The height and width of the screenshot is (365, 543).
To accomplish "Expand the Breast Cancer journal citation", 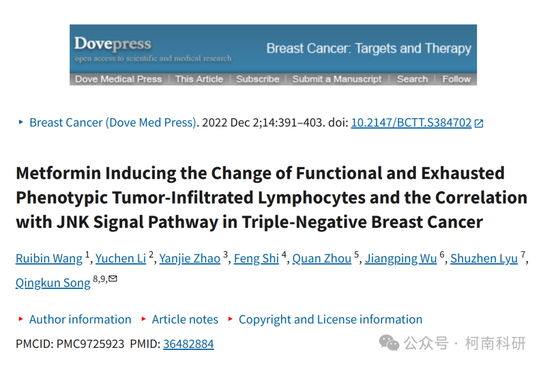I will point(113,123).
